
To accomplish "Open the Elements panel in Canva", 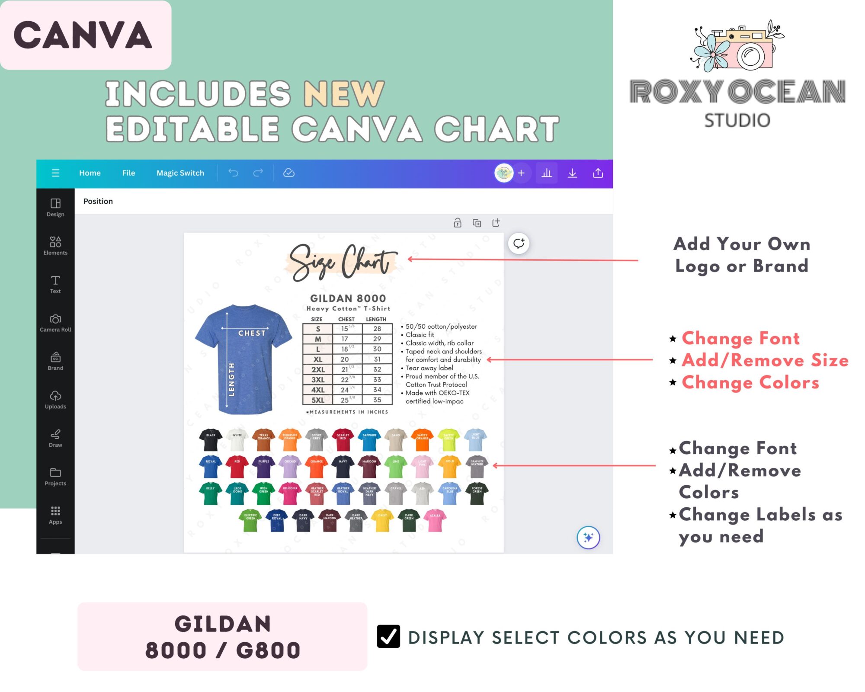I will [55, 244].
